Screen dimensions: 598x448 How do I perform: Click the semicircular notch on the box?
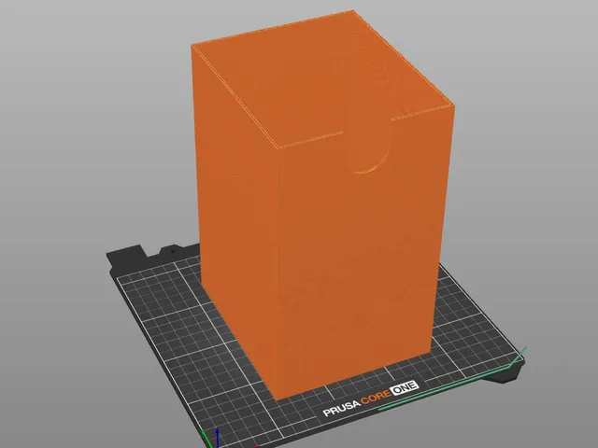369,148
